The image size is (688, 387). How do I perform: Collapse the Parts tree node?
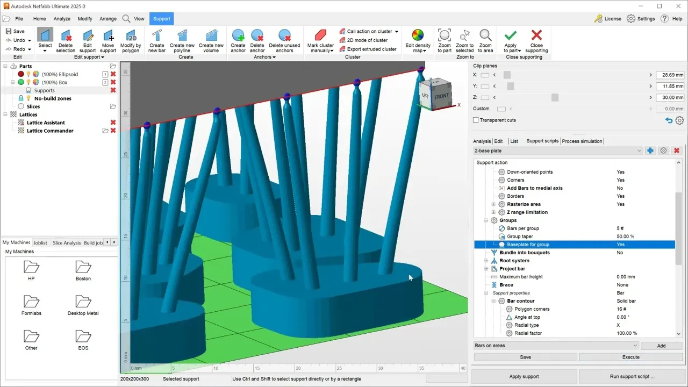[5, 66]
